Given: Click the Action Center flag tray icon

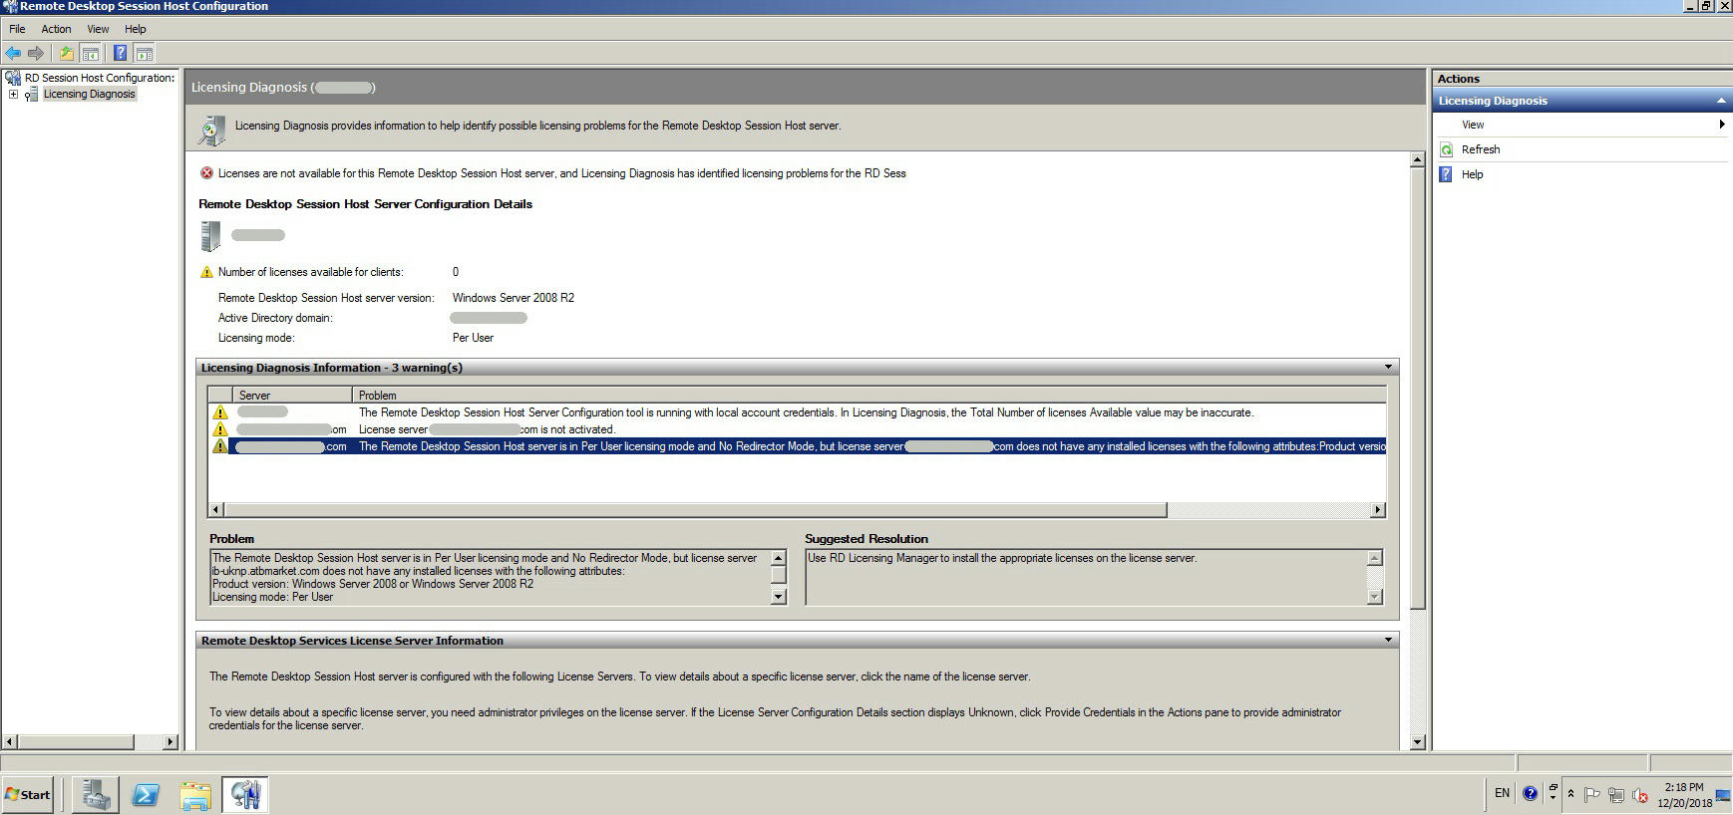Looking at the screenshot, I should coord(1591,794).
